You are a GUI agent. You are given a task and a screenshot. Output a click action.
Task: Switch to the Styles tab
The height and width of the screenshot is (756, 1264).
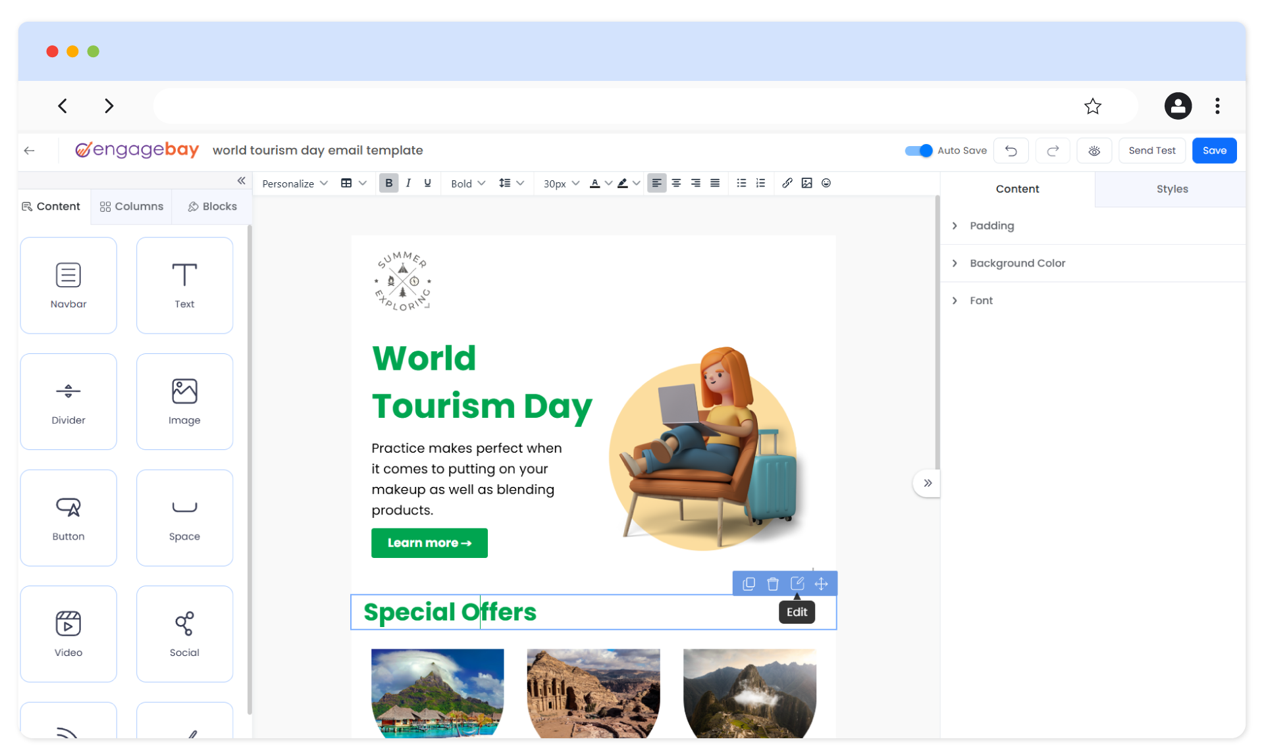1172,189
